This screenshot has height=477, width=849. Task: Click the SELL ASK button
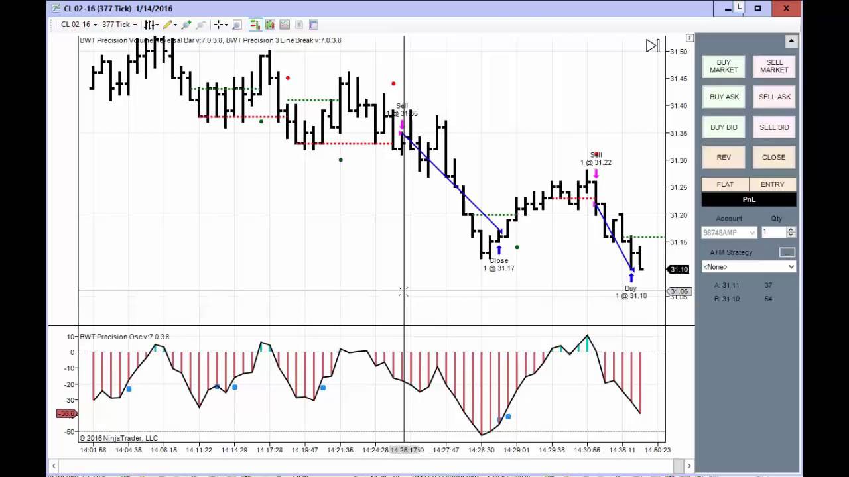click(774, 97)
